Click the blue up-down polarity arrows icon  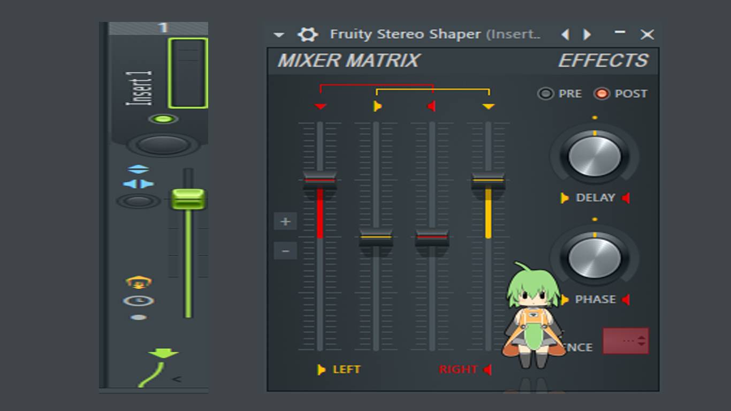pos(139,170)
